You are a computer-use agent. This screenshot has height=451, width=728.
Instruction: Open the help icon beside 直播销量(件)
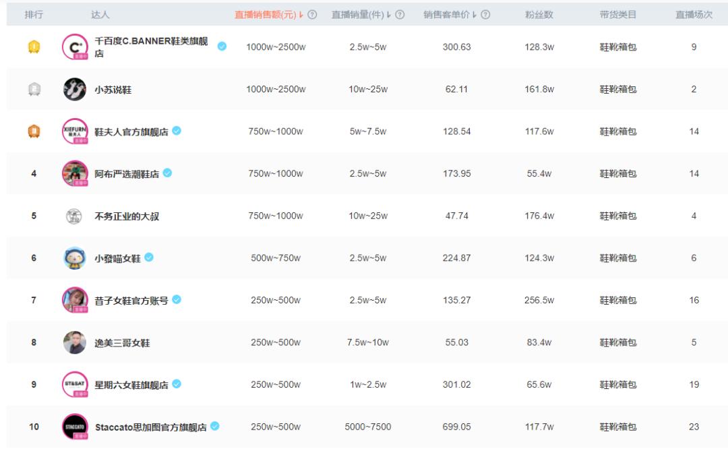[399, 13]
